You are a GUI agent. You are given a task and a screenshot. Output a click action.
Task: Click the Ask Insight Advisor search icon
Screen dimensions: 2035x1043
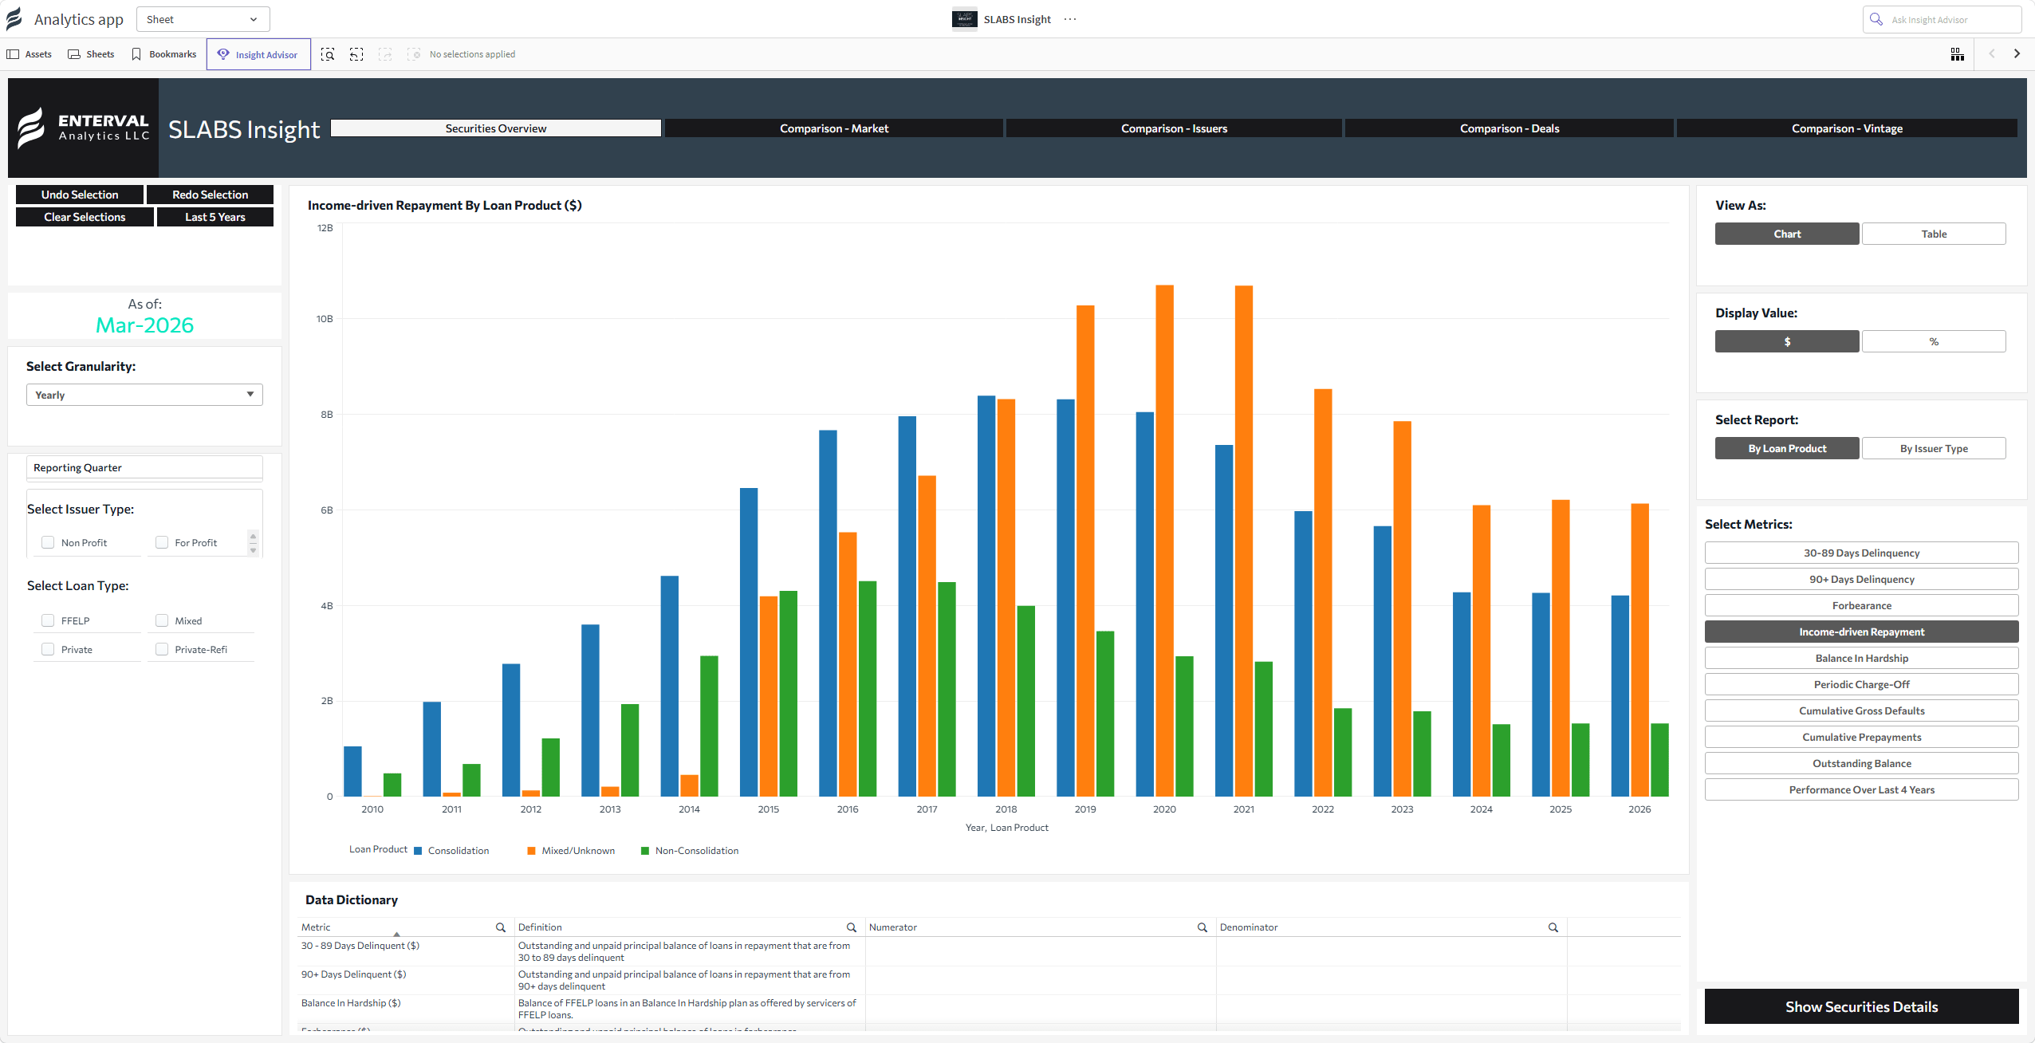1876,19
